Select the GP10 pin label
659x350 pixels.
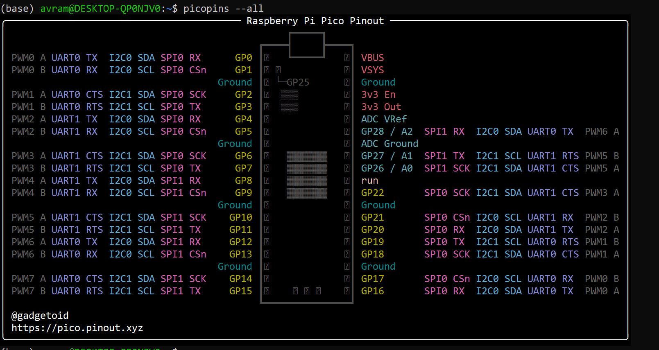(x=241, y=217)
